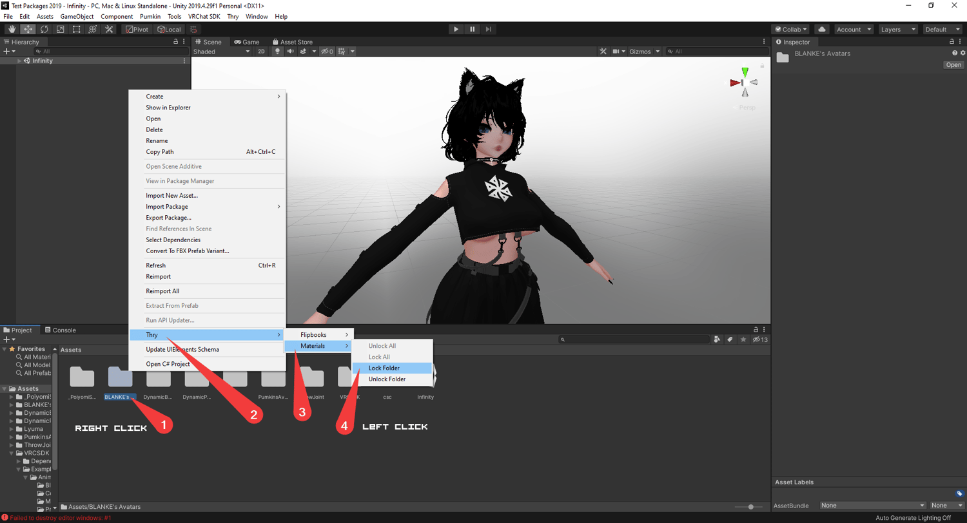The width and height of the screenshot is (967, 523).
Task: Toggle the scene grid icon
Action: (342, 51)
